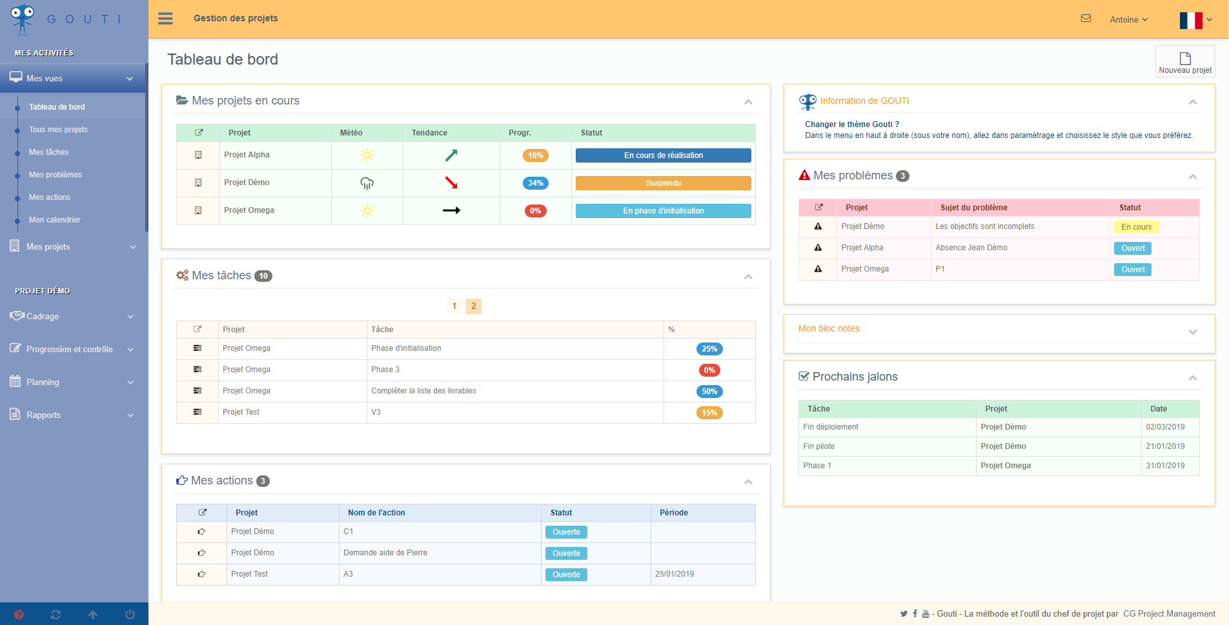Collapse Mes problèmes panel
This screenshot has height=625, width=1229.
coord(1193,177)
